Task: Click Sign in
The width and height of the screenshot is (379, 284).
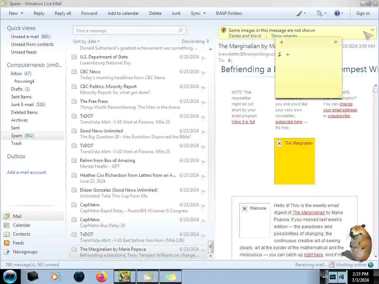Action: 363,13
